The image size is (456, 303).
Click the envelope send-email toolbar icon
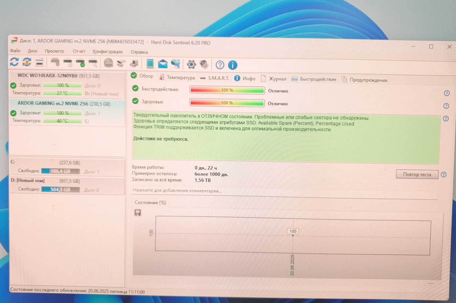click(x=163, y=64)
